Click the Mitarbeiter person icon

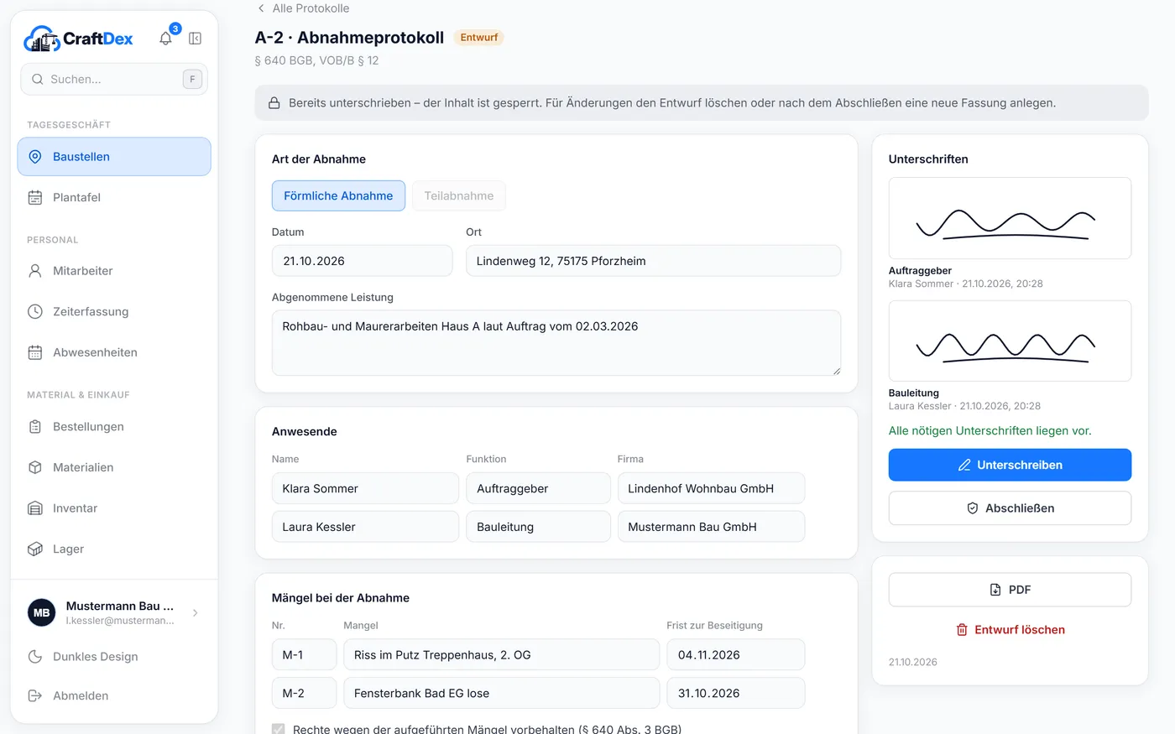click(35, 271)
